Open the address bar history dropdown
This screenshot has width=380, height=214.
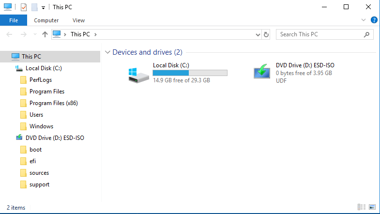pos(258,35)
